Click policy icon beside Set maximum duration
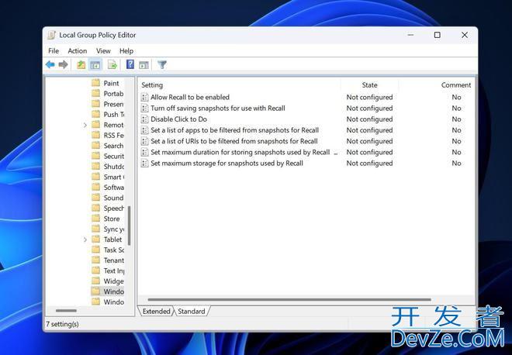 tap(144, 153)
